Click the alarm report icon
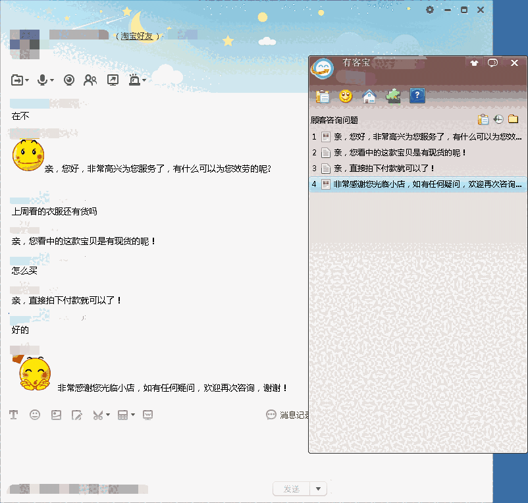Screen dimensions: 528x503 point(134,80)
